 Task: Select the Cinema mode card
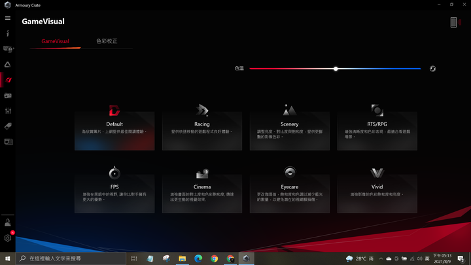pos(202,194)
